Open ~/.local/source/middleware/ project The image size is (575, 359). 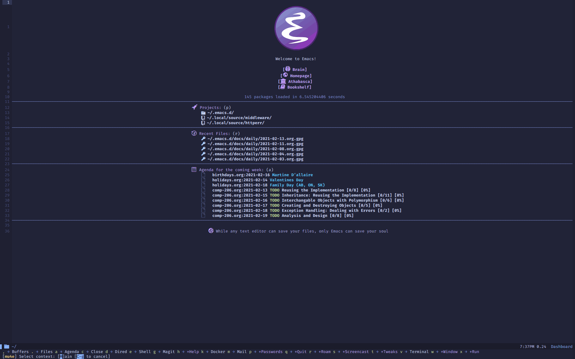pos(239,118)
